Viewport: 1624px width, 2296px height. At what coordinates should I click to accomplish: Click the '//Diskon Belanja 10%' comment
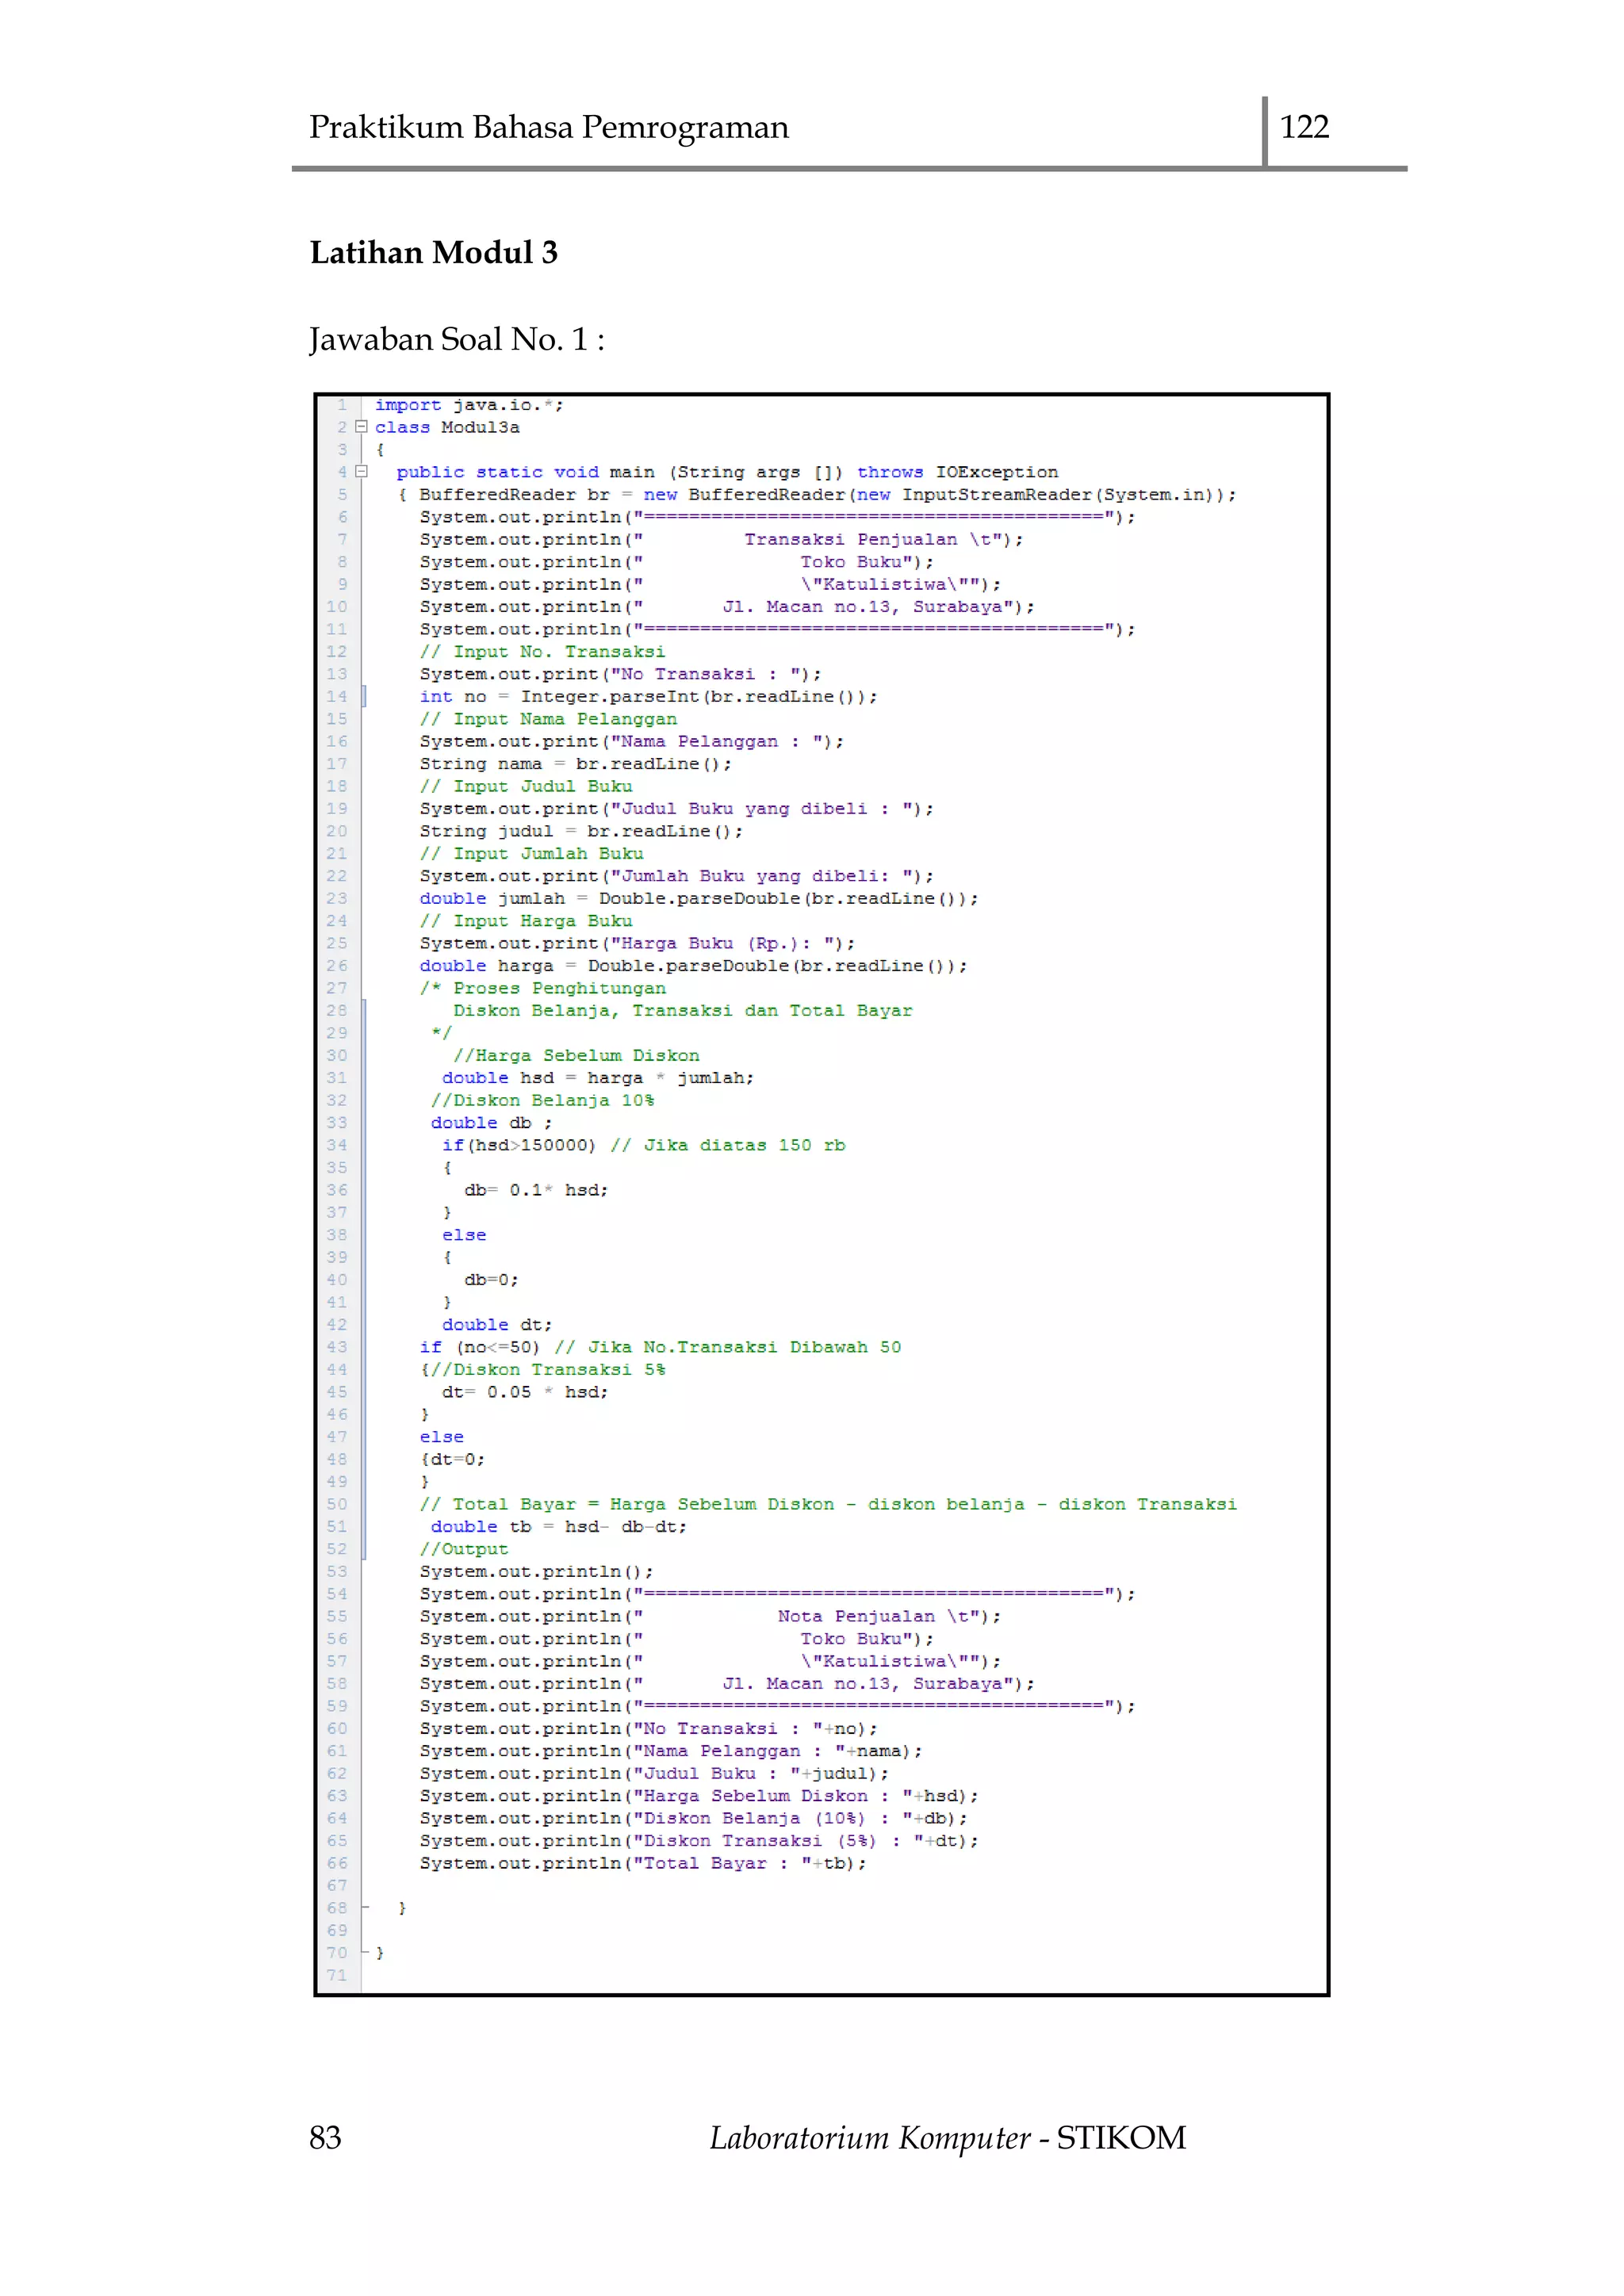543,1100
